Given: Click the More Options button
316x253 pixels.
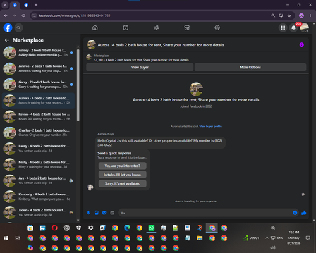Looking at the screenshot, I should [x=250, y=67].
